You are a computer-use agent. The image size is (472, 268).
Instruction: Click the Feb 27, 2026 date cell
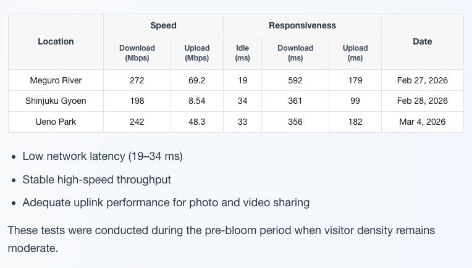422,80
